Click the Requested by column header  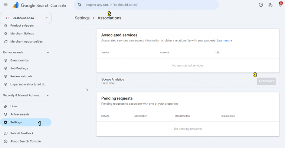point(183,116)
